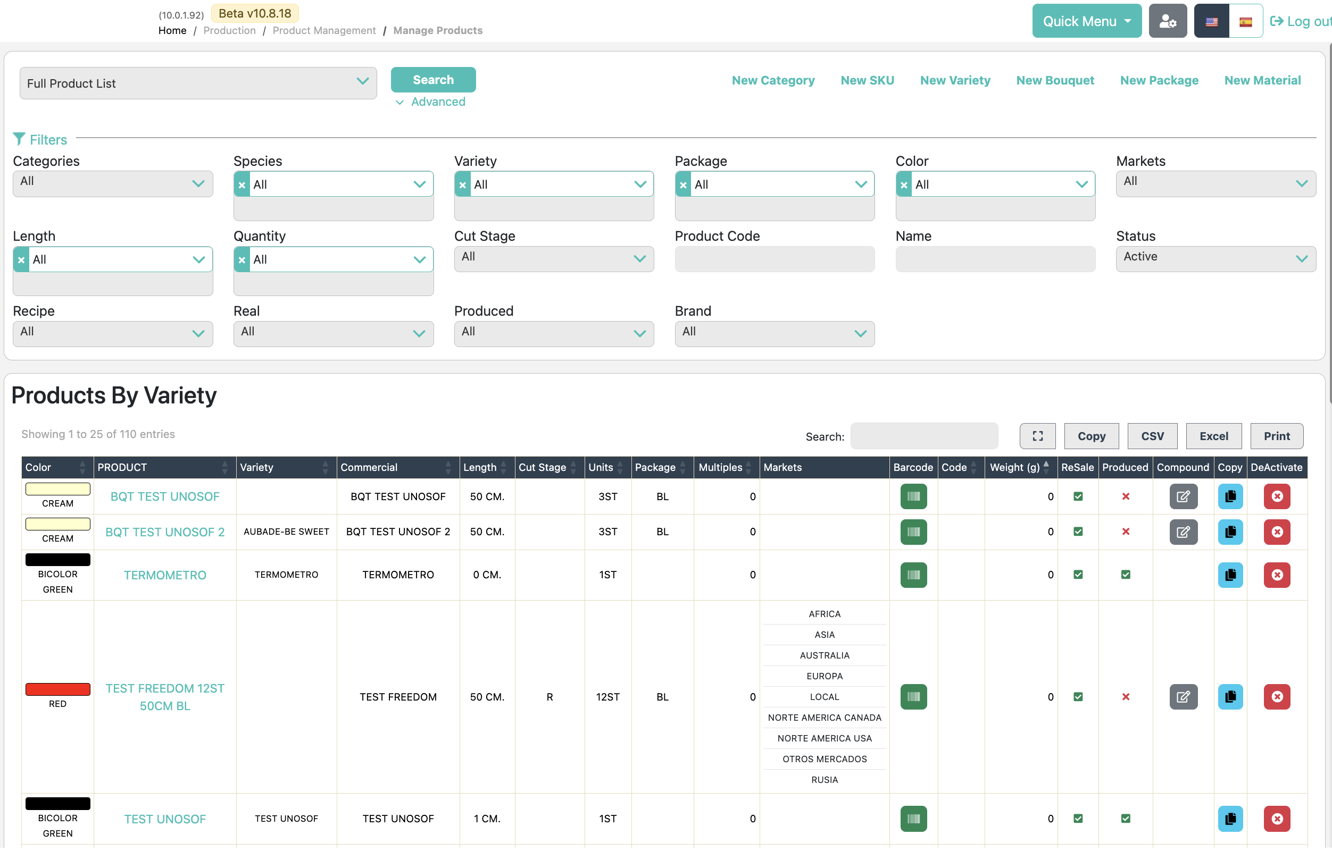Screen dimensions: 1332x860
Task: Click barcode icon for BQT TEST UNOSOF
Action: click(913, 496)
